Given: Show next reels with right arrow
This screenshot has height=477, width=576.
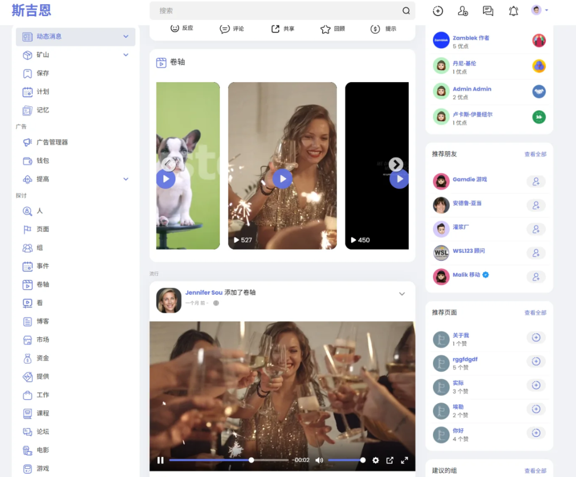Looking at the screenshot, I should point(396,165).
